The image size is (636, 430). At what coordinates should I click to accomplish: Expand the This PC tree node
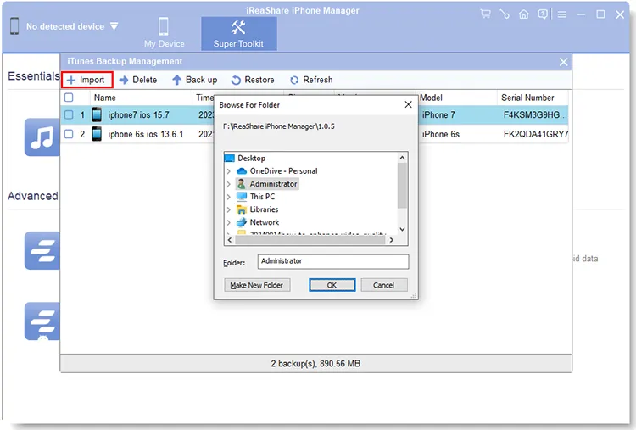coord(229,197)
